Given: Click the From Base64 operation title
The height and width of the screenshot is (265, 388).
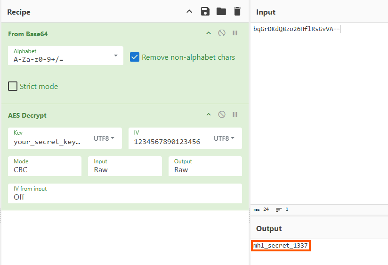Looking at the screenshot, I should pyautogui.click(x=28, y=34).
